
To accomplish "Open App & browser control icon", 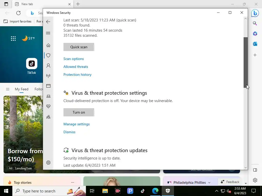I will click(x=48, y=86).
